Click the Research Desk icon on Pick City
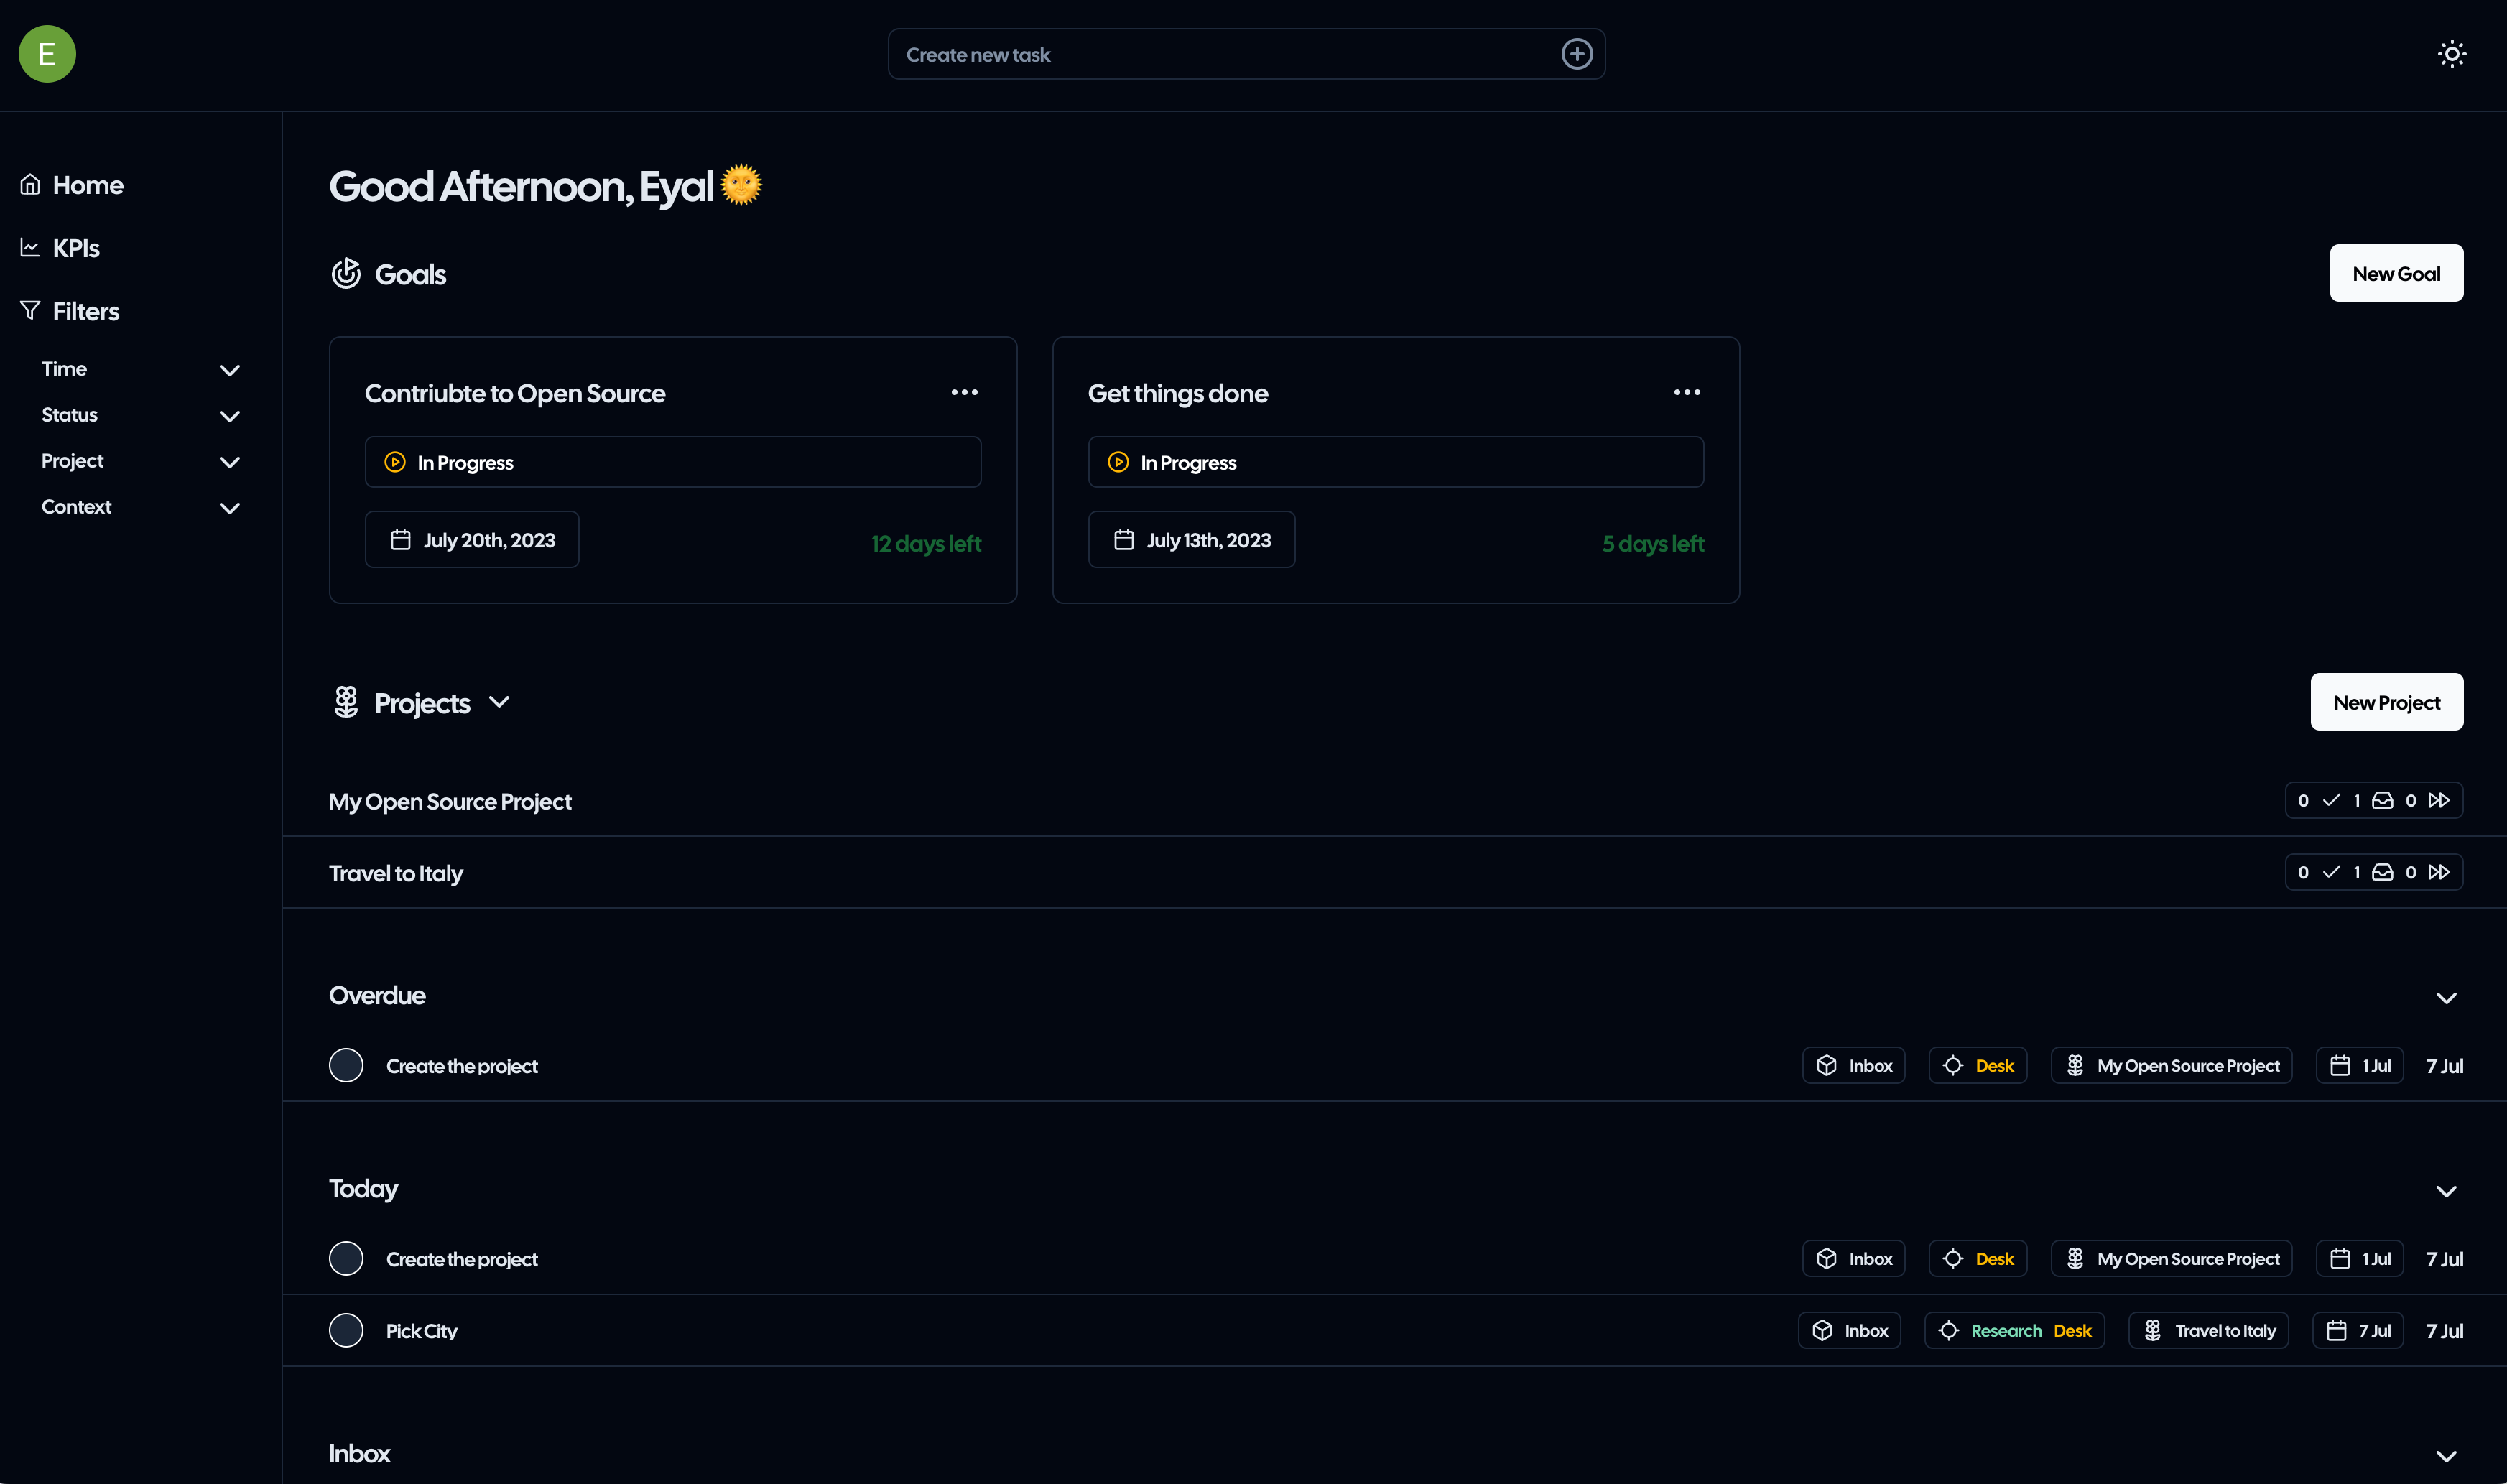This screenshot has width=2507, height=1484. pos(1950,1330)
